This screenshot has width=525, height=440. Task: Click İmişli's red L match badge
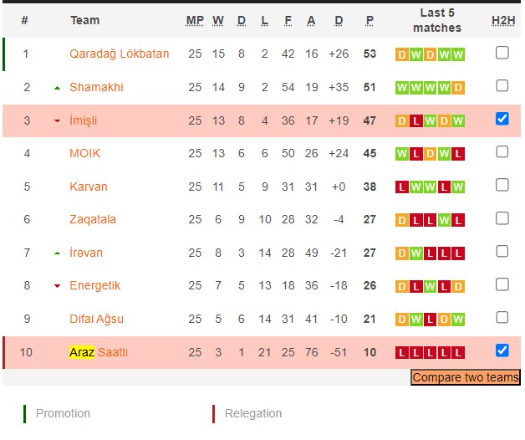(x=415, y=120)
